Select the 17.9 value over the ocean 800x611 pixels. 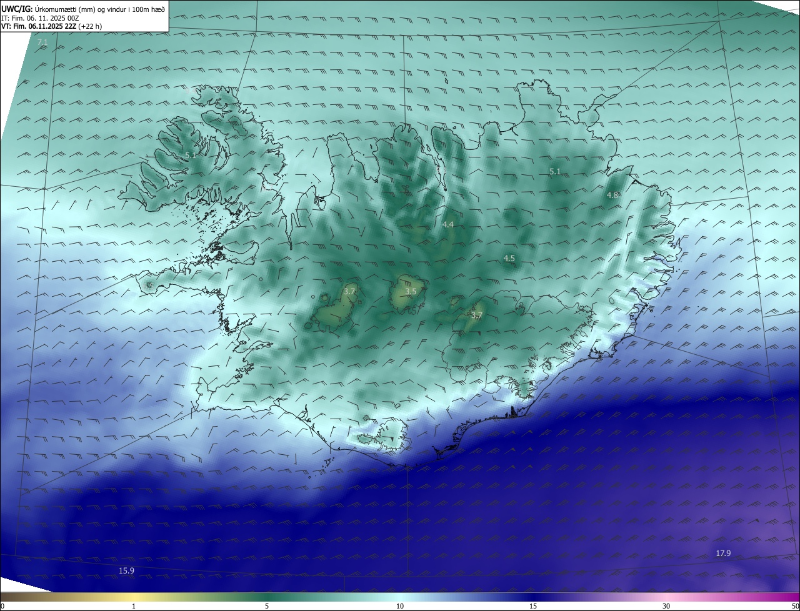click(723, 553)
